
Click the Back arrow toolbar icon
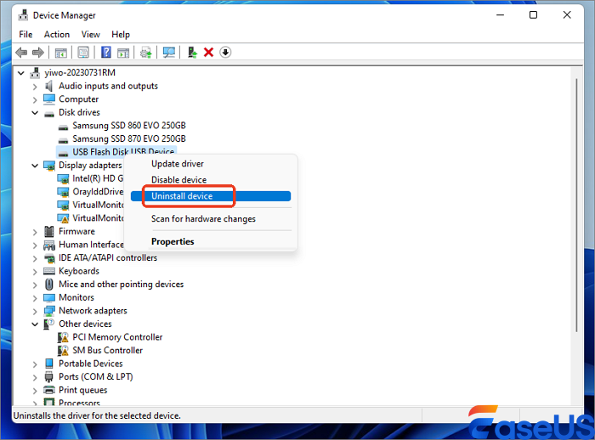21,53
